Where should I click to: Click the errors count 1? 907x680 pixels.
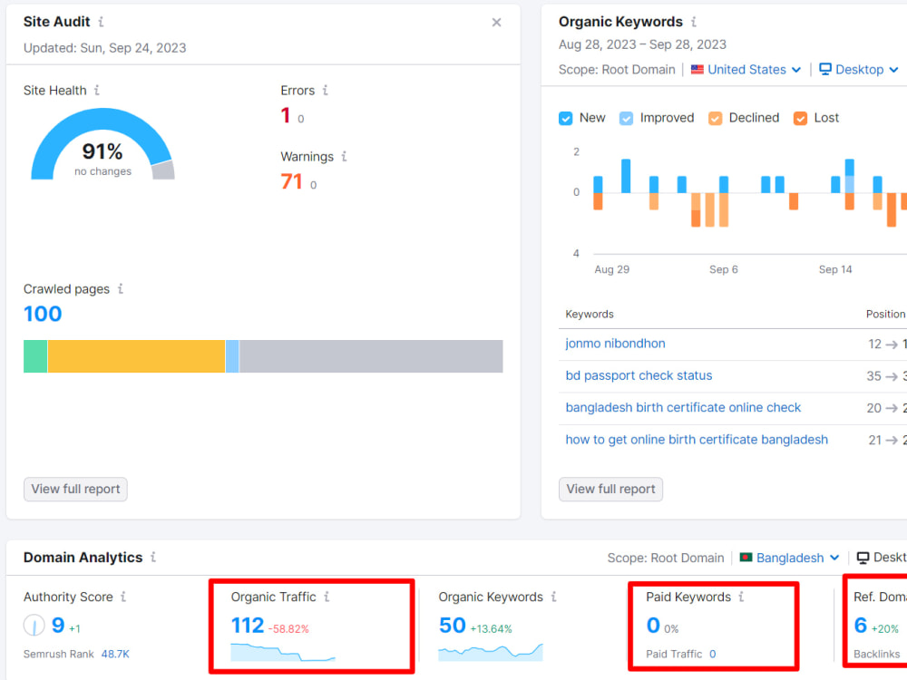(x=285, y=116)
